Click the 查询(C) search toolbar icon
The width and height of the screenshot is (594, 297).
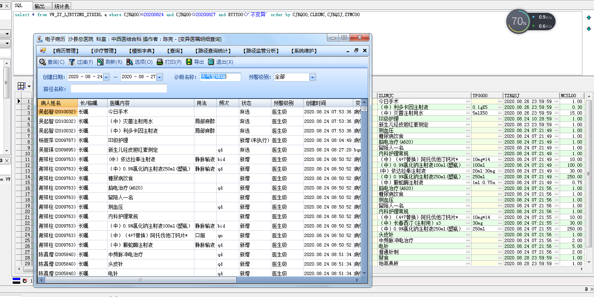[43, 62]
